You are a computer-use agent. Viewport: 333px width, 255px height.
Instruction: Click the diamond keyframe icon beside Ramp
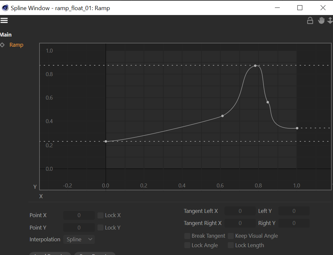coord(2,45)
